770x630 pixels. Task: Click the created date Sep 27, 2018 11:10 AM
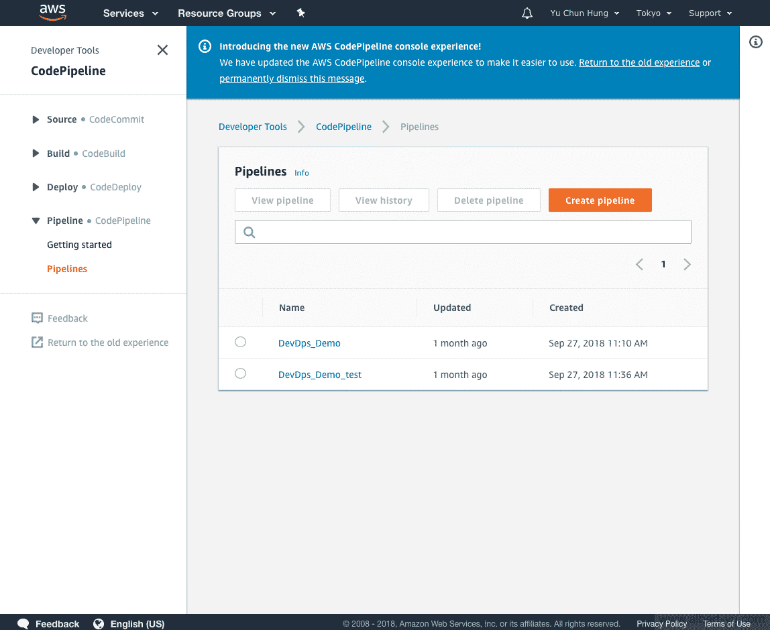[598, 343]
